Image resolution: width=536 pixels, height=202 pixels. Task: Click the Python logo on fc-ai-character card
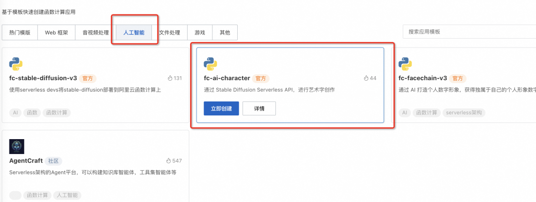click(210, 64)
